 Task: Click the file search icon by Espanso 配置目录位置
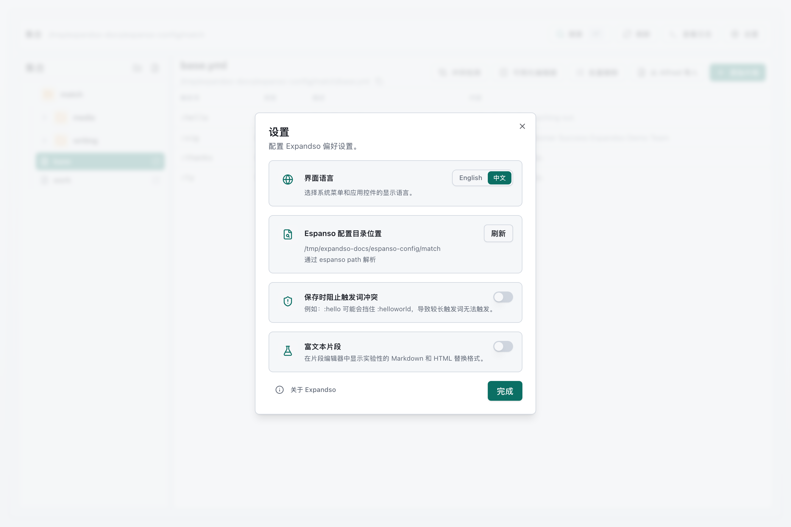click(288, 234)
